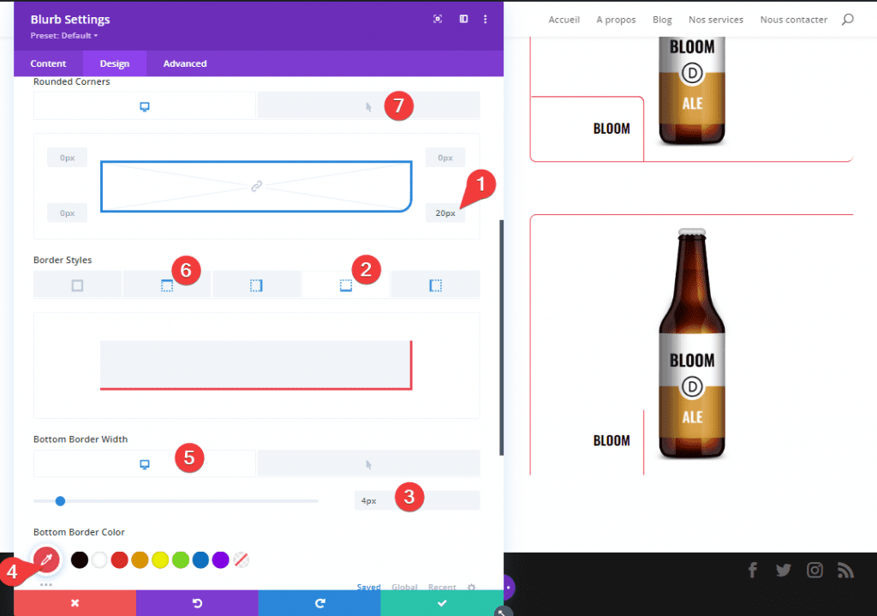The image size is (877, 616).
Task: Open the three-dot more options menu
Action: [x=485, y=19]
